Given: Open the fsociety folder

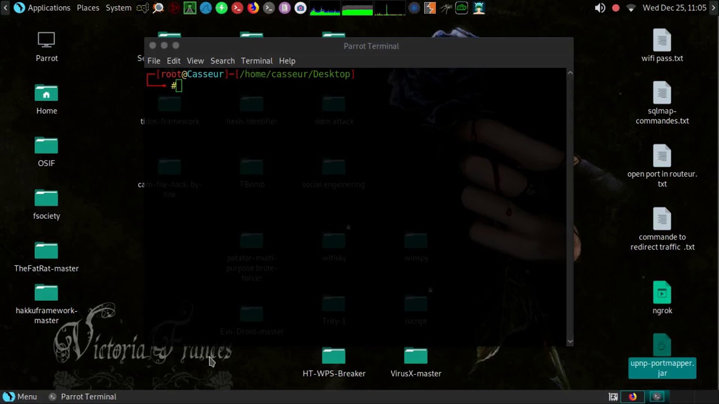Looking at the screenshot, I should point(47,204).
